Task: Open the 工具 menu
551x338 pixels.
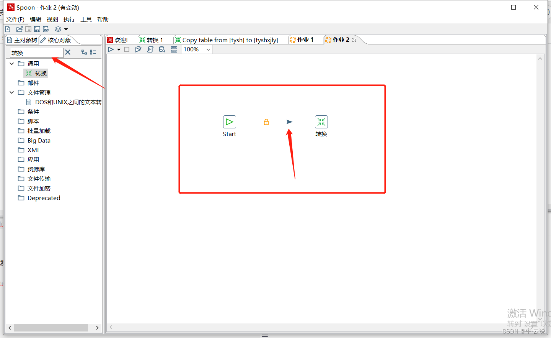Action: [86, 20]
